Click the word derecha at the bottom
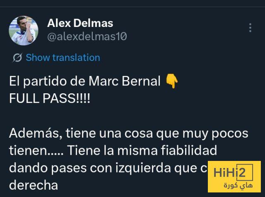The image size is (265, 197). pyautogui.click(x=34, y=185)
